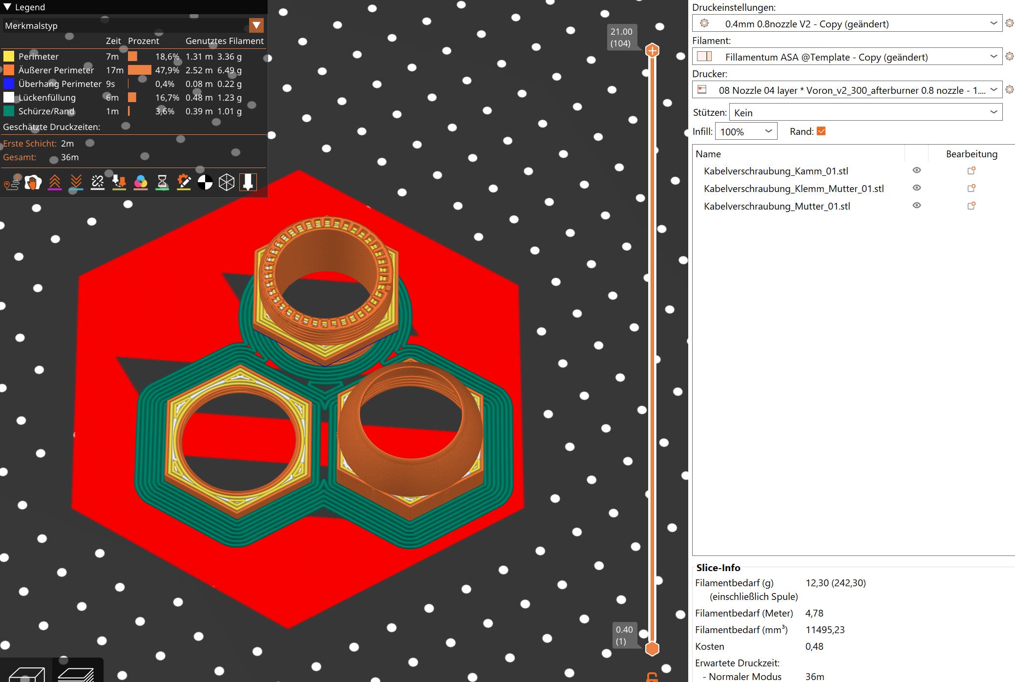
Task: Toggle travel moves visibility icon
Action: tap(12, 183)
